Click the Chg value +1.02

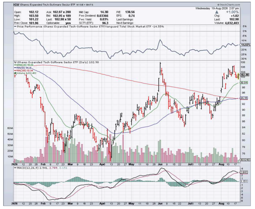235,16
